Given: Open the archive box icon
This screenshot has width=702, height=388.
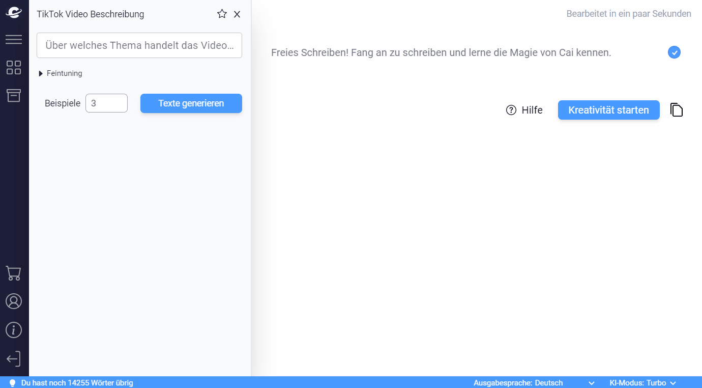Looking at the screenshot, I should pos(14,95).
